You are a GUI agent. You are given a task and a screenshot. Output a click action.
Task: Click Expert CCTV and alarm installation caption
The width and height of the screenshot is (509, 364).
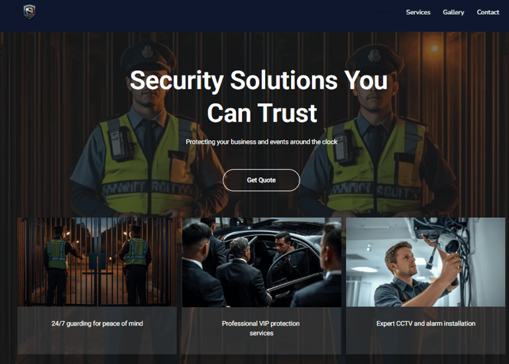[x=426, y=324]
